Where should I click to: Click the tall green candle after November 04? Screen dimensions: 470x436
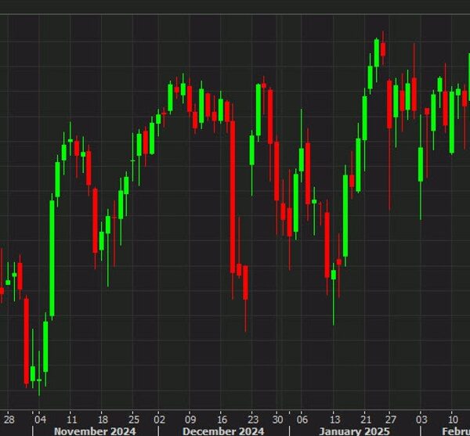(52, 258)
